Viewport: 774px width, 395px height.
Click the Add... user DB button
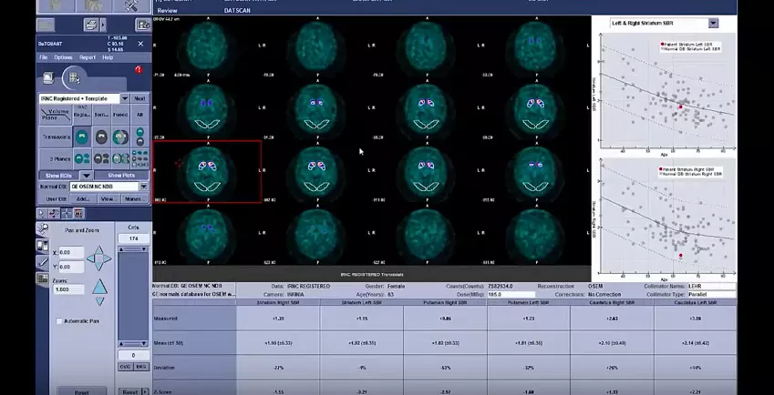click(x=83, y=199)
